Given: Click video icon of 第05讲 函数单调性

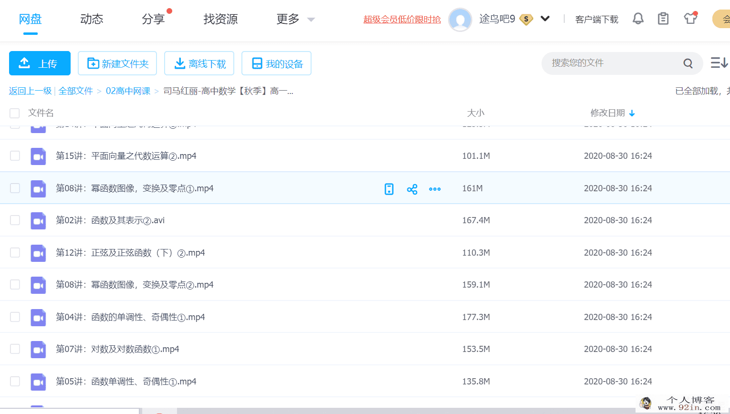Looking at the screenshot, I should [x=38, y=382].
